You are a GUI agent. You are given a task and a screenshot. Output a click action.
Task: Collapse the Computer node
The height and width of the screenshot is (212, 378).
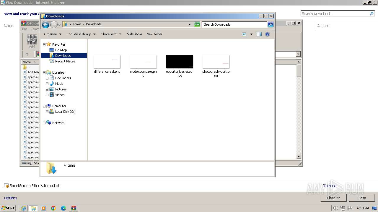[x=44, y=106]
